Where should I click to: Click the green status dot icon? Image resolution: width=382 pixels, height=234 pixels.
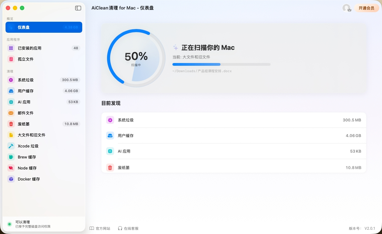(10, 224)
